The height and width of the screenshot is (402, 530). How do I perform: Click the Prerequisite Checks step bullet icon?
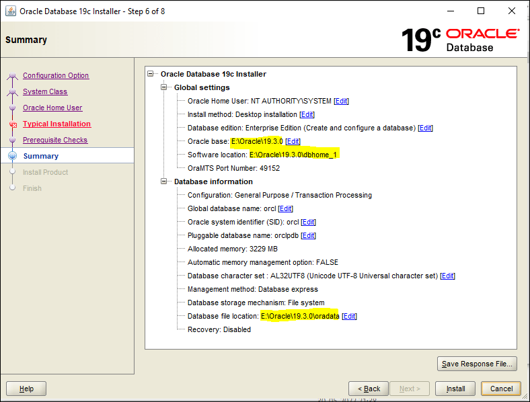coord(13,140)
